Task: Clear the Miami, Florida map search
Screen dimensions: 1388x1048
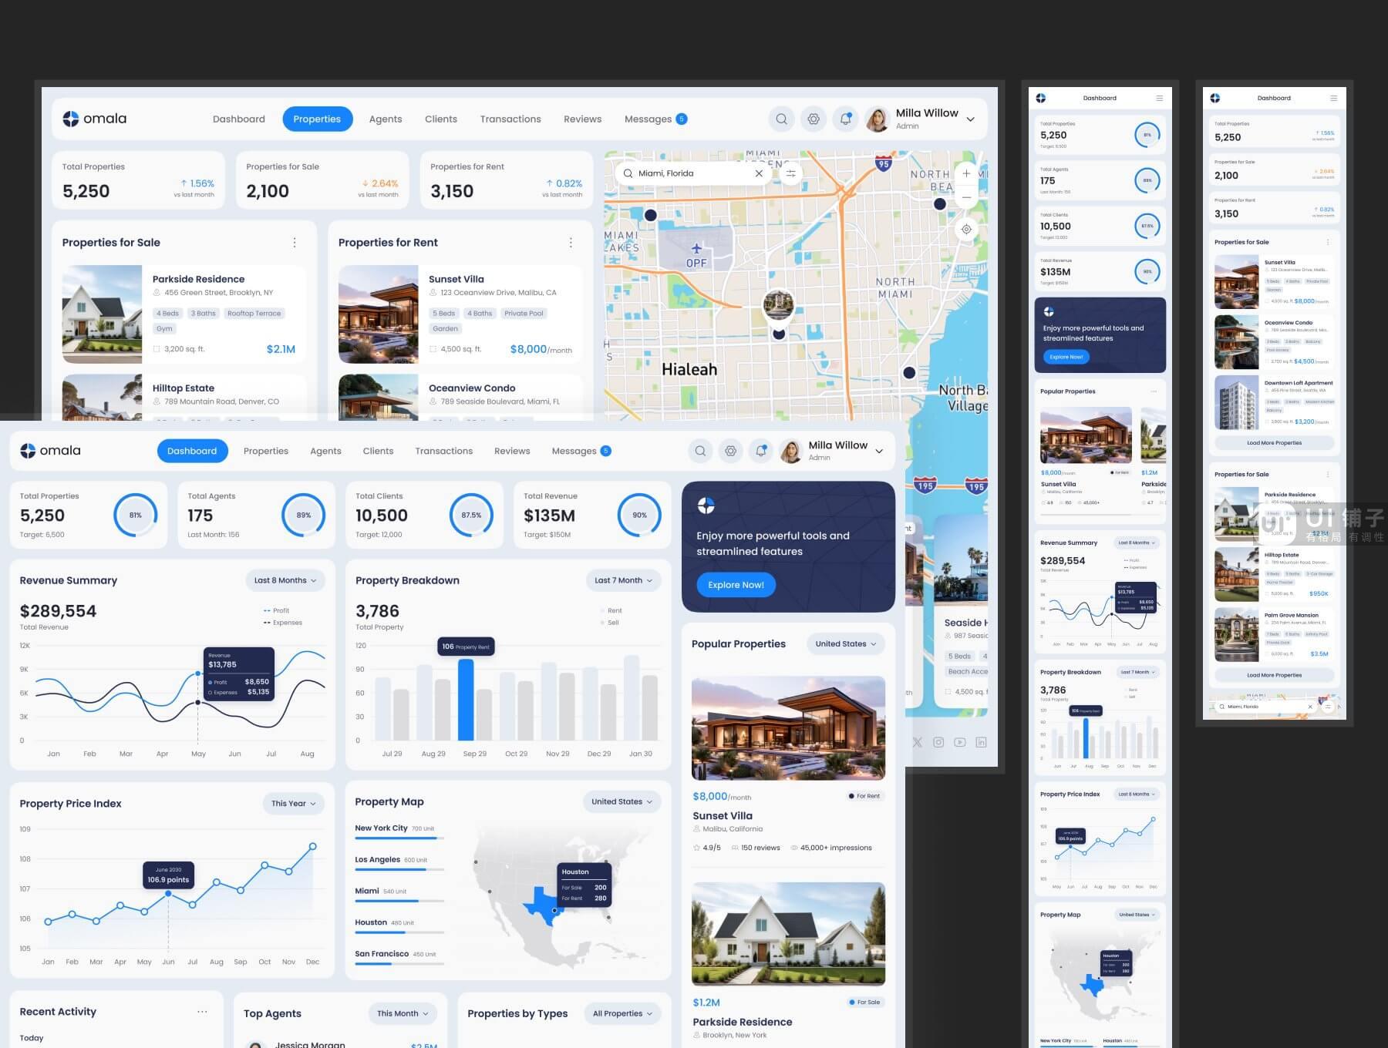Action: pyautogui.click(x=759, y=173)
